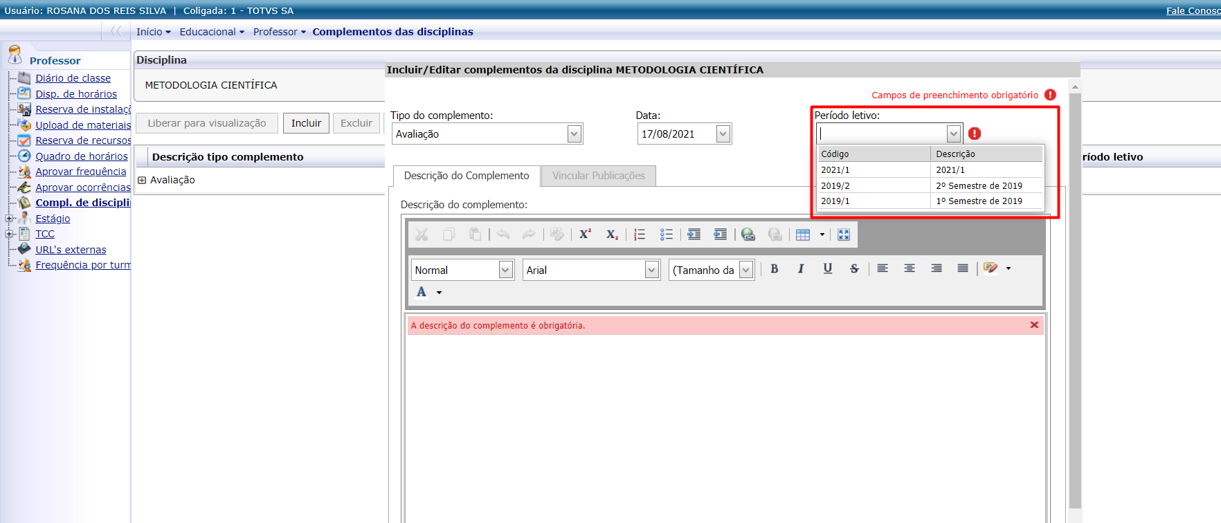Screen dimensions: 1221x523
Task: Expand the Avaliação row in the grid
Action: point(142,180)
